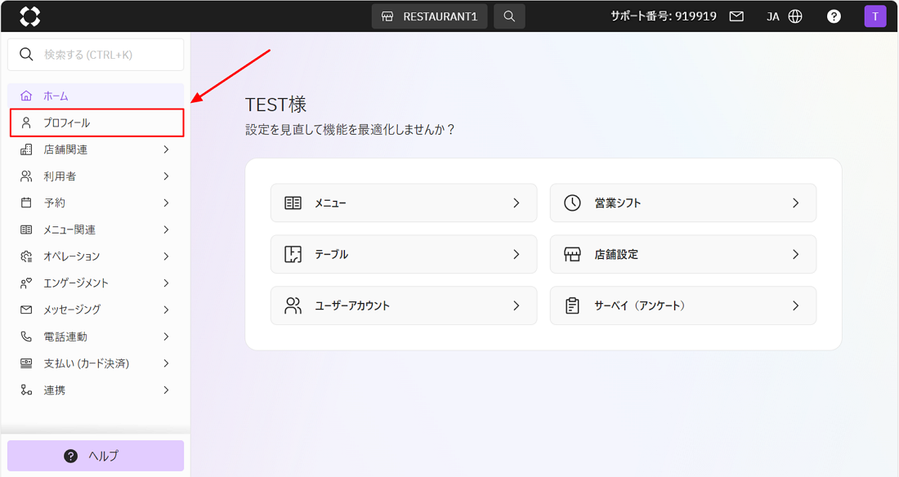
Task: Click the purple T user avatar
Action: 874,16
